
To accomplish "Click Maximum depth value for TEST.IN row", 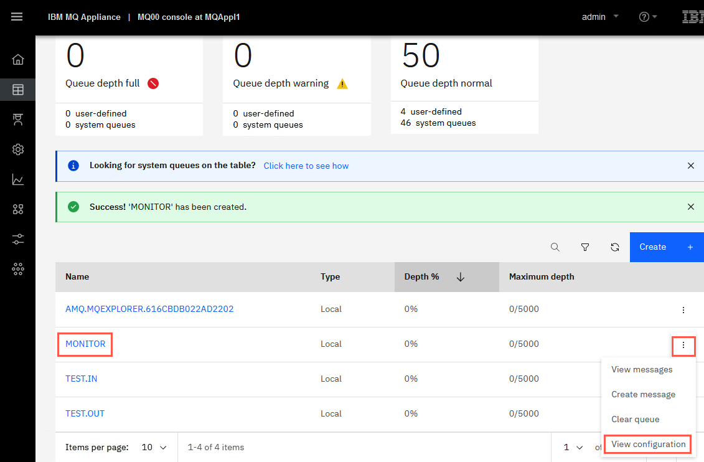I will coord(524,379).
